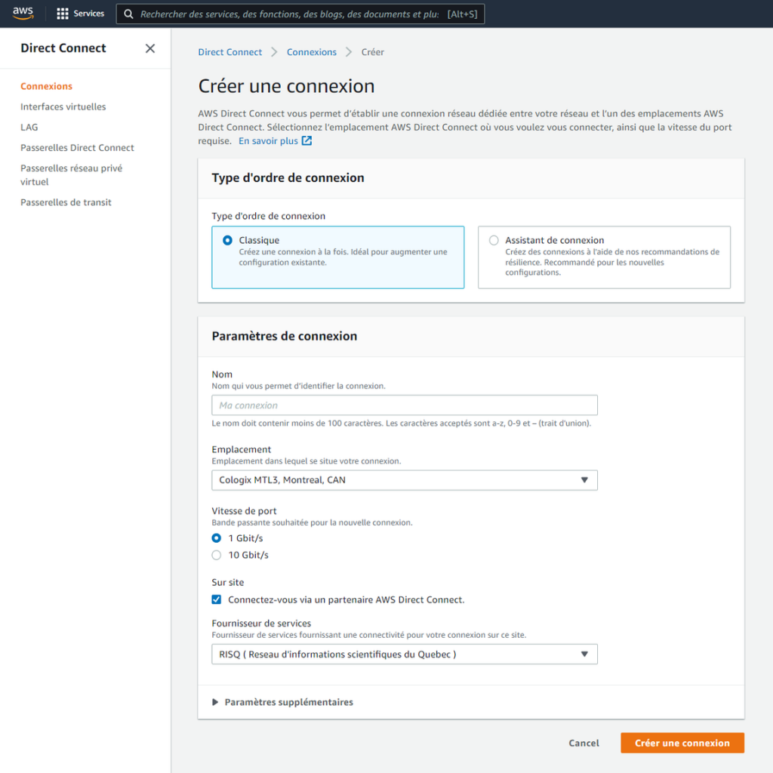773x773 pixels.
Task: Select 10 Gbit/s port speed
Action: [217, 555]
